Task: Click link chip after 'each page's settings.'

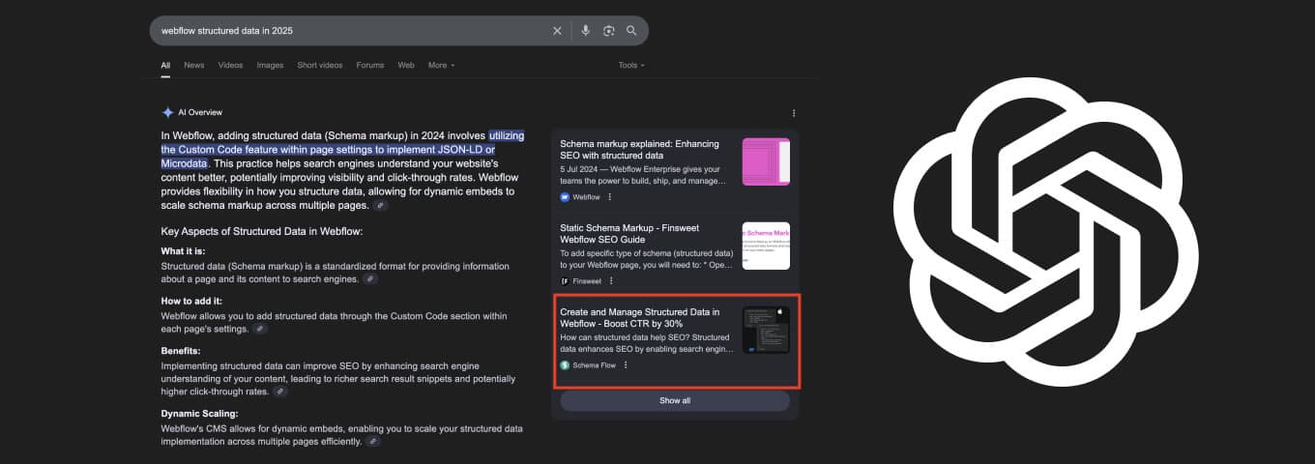Action: [259, 330]
